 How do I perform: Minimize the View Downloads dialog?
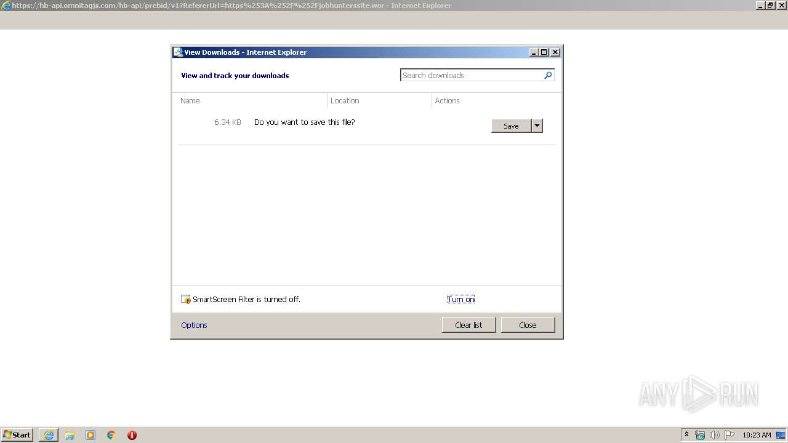tap(534, 52)
